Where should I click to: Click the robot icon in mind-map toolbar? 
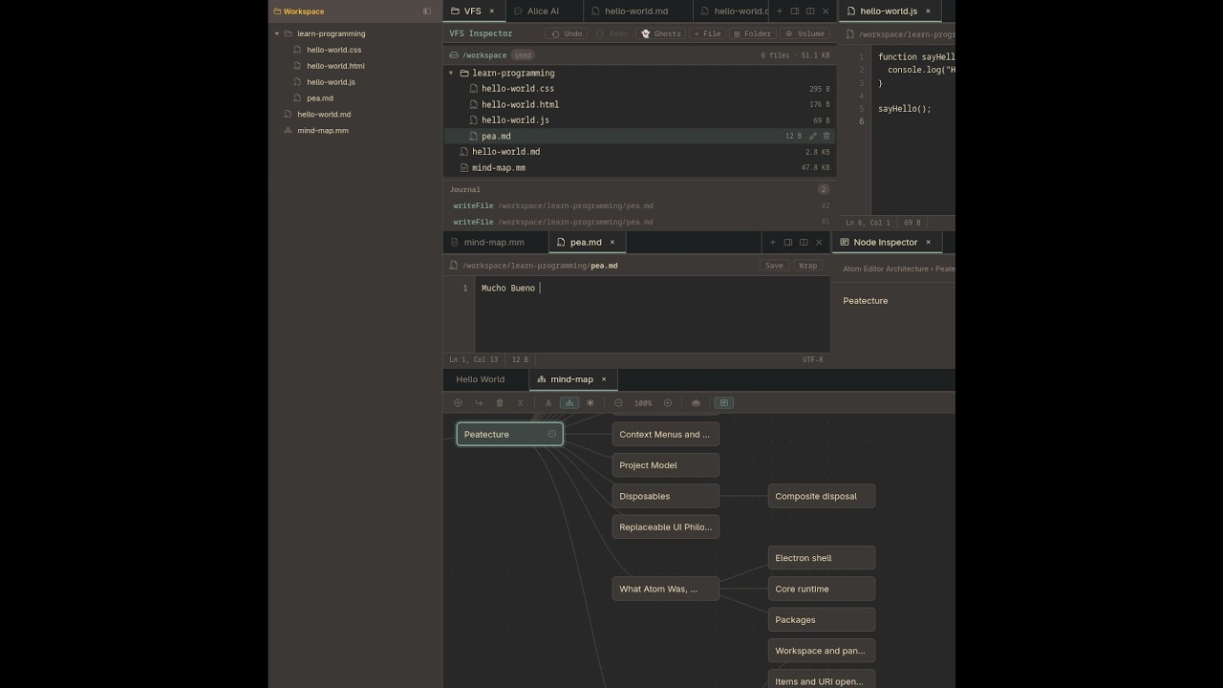(696, 403)
